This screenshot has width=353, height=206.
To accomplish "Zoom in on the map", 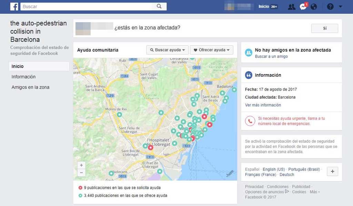I will pyautogui.click(x=81, y=165).
